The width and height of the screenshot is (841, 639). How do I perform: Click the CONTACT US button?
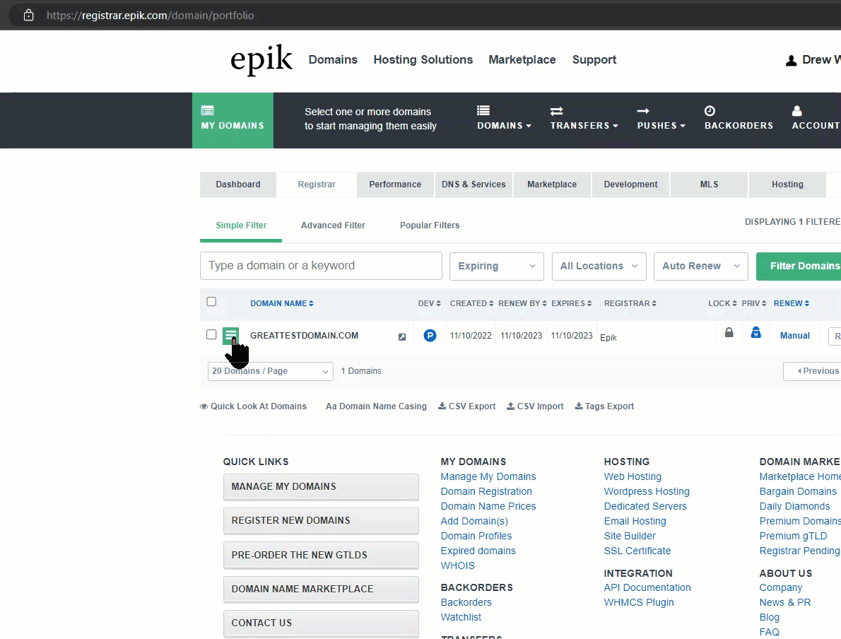(321, 623)
